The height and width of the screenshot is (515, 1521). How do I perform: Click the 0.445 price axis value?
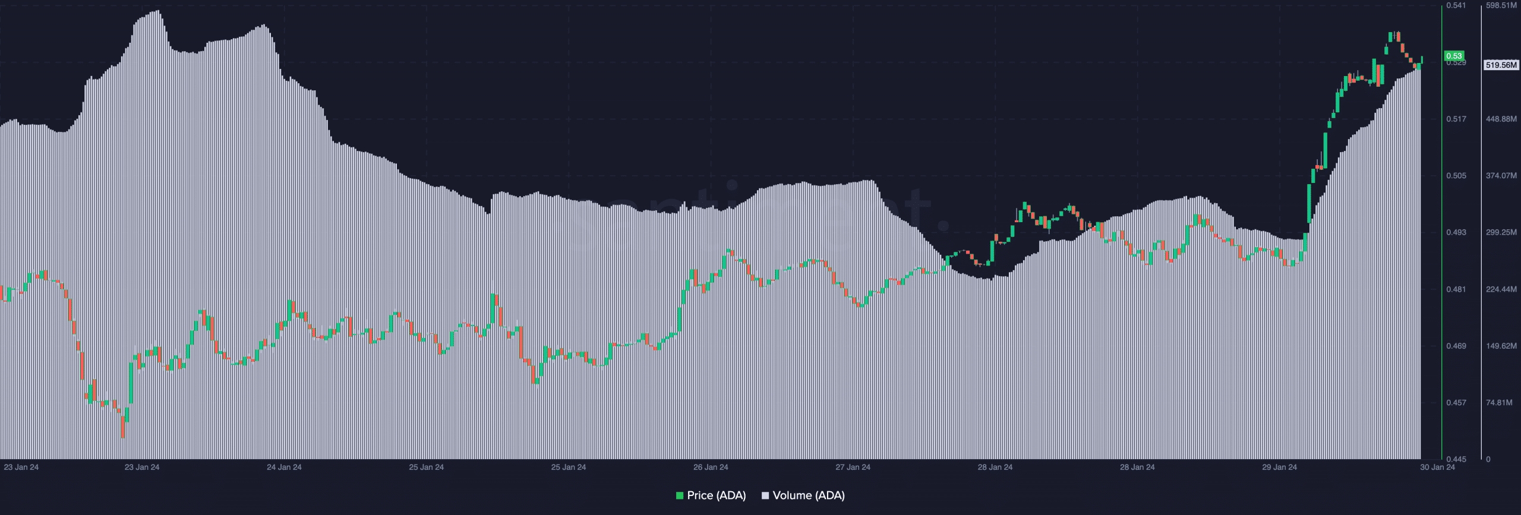1456,459
